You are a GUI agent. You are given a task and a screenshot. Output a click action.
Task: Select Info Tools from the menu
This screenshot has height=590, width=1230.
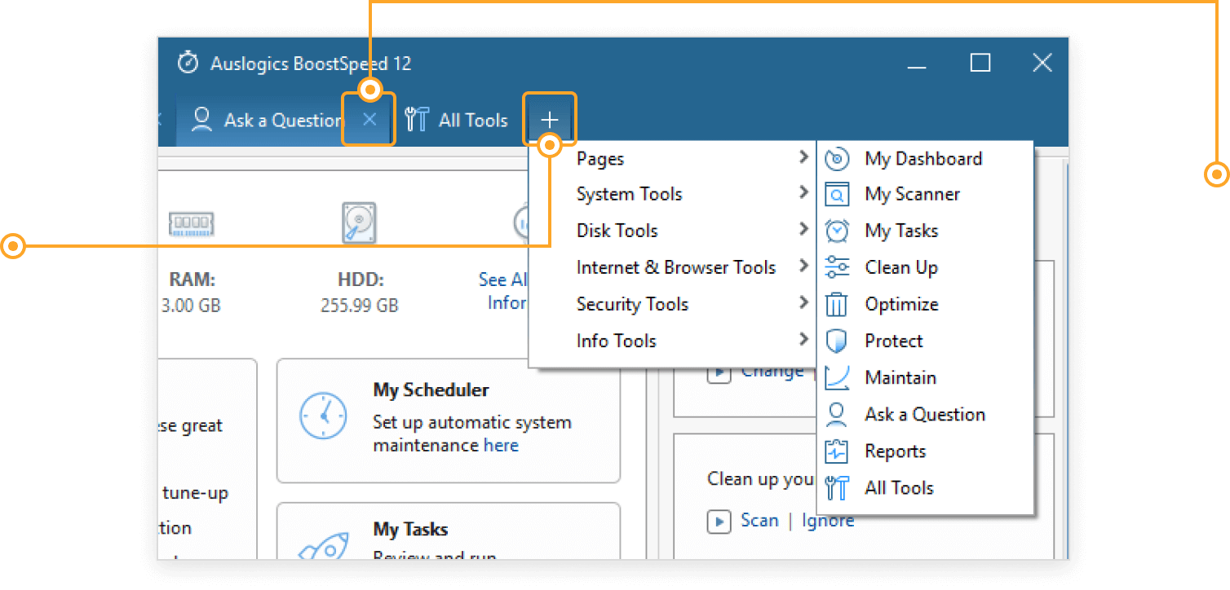point(616,341)
